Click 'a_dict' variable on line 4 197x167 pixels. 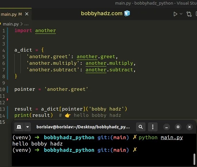coord(23,50)
